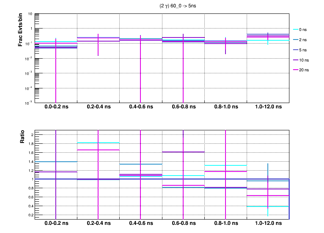Click the 5 ns legend line swatch
Screen dimensions: 324x233
[x=296, y=50]
